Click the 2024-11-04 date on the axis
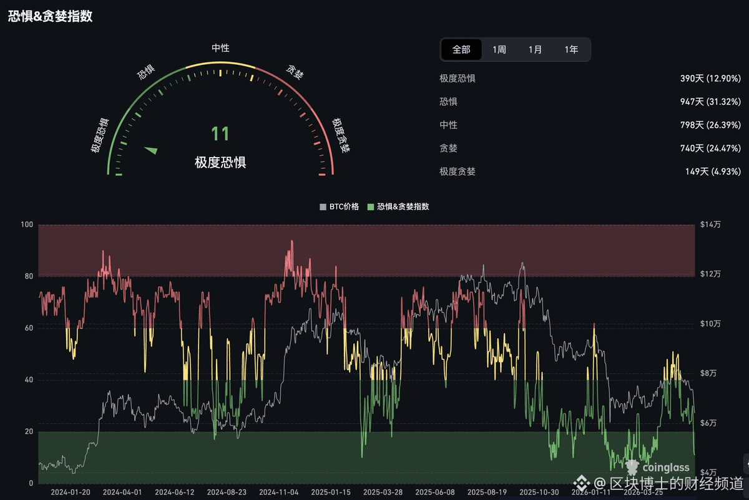This screenshot has width=749, height=500. point(279,492)
